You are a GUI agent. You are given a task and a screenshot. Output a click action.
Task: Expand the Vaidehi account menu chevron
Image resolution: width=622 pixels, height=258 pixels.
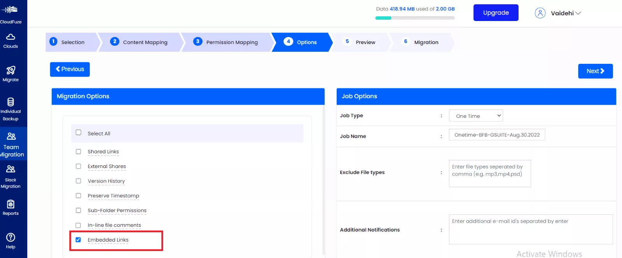[578, 13]
